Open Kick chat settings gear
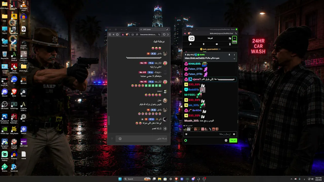This screenshot has width=324, height=182. (x=226, y=140)
